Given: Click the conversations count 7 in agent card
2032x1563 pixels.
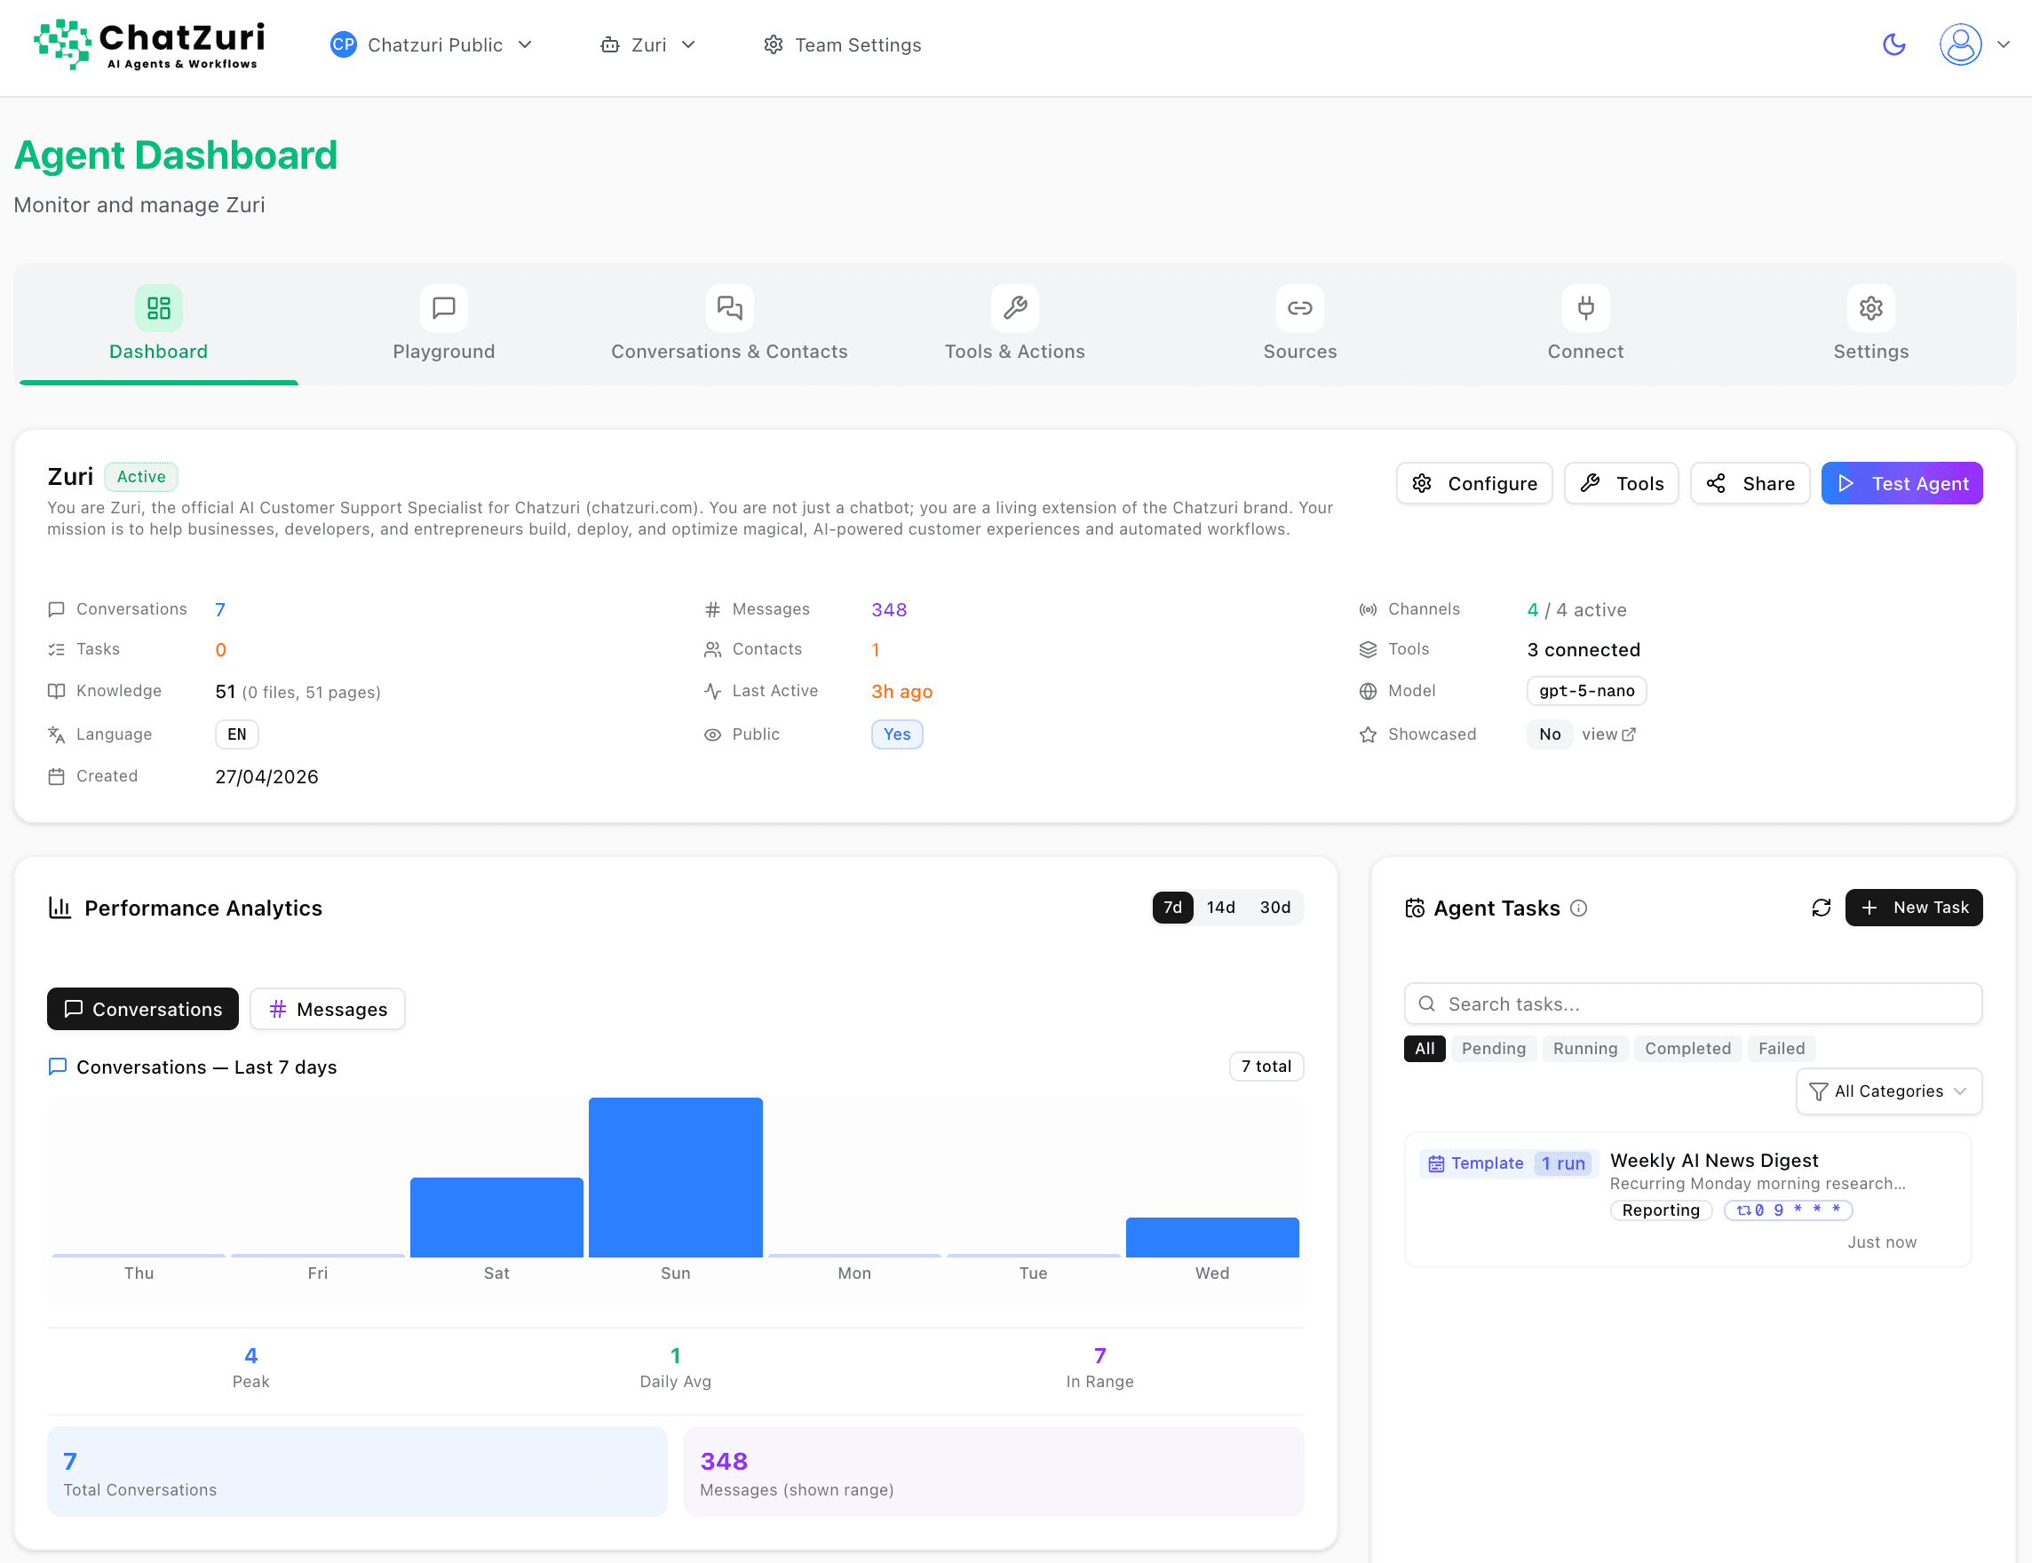Looking at the screenshot, I should point(219,609).
